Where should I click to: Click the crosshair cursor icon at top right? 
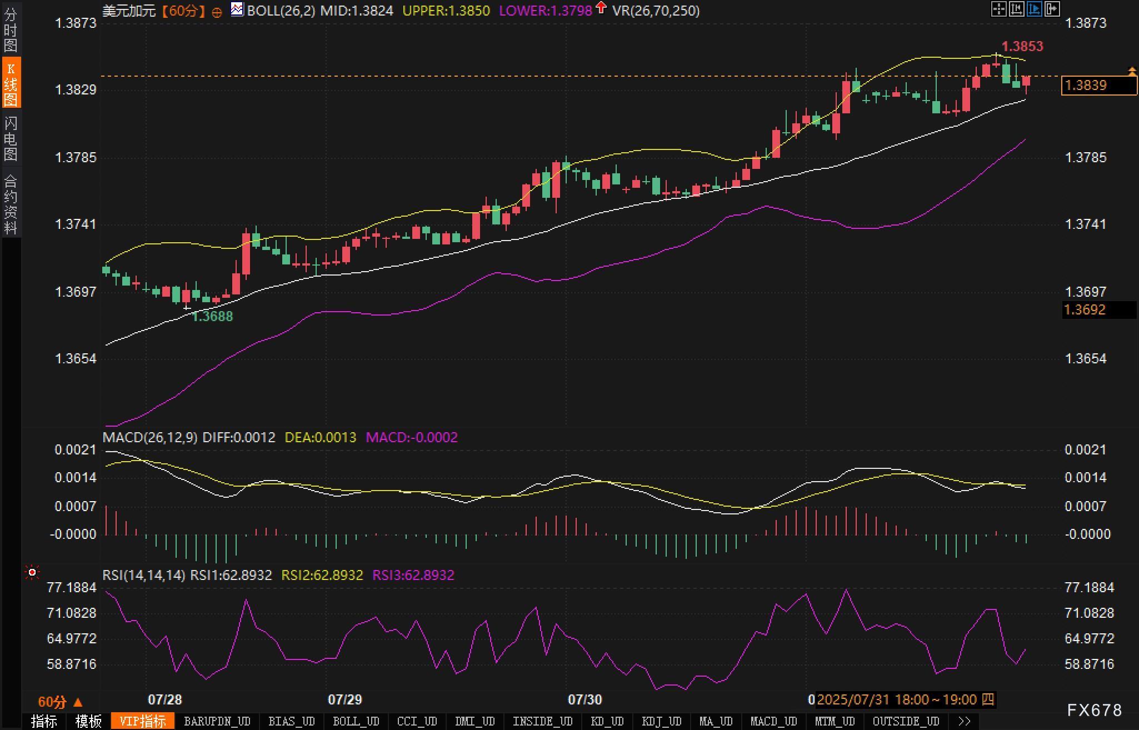click(x=998, y=9)
